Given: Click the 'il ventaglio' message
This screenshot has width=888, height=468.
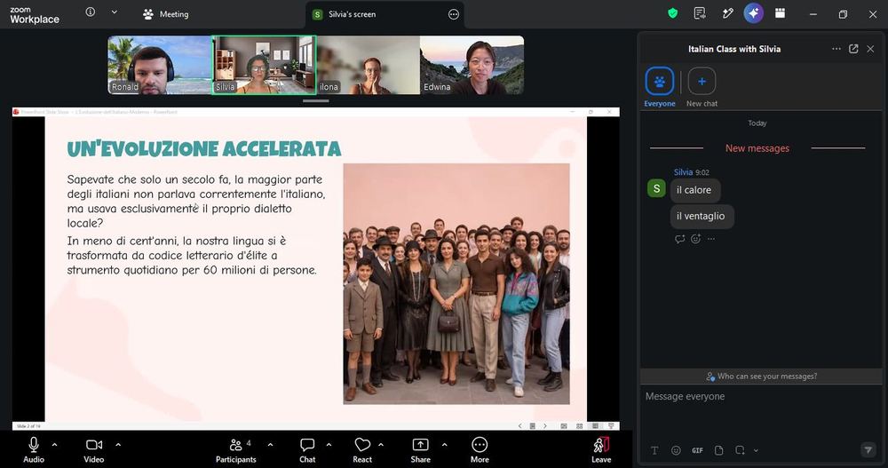Looking at the screenshot, I should point(701,217).
